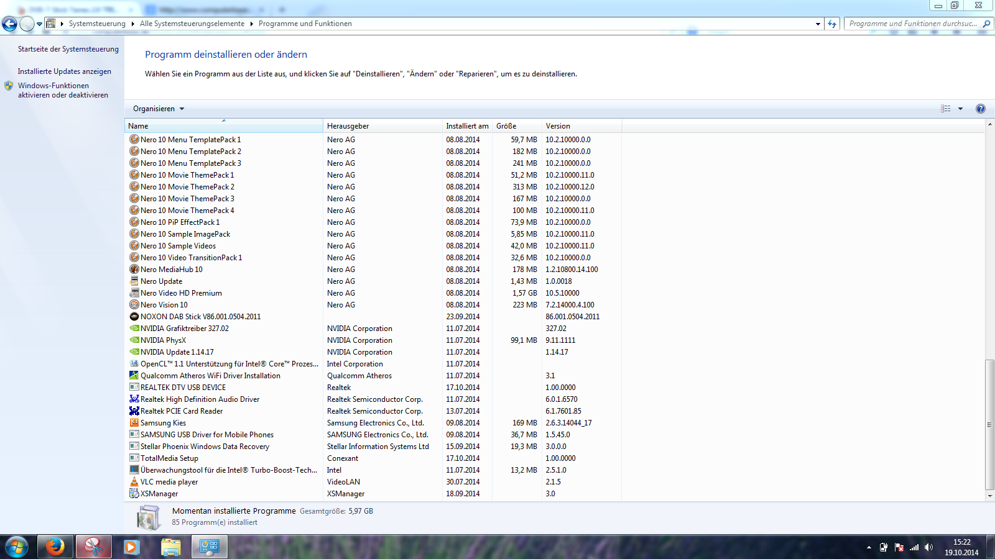Click the NVIDIA Grafiktreiber icon
Screen dimensions: 995x559
pos(134,328)
